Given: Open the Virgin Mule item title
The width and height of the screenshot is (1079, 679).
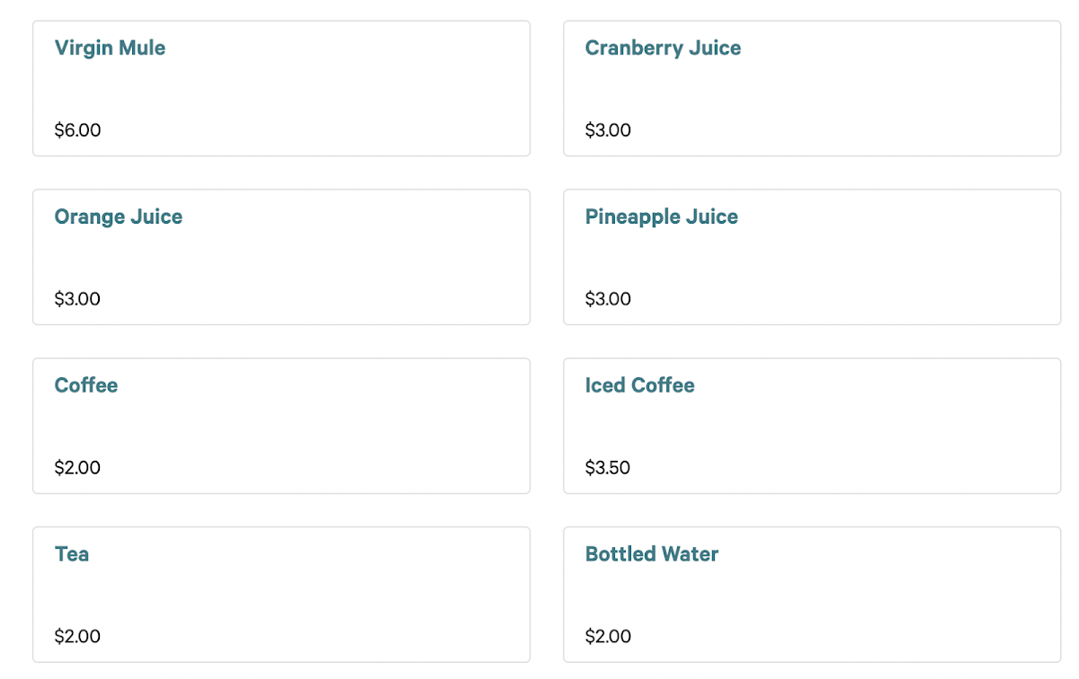Looking at the screenshot, I should point(110,48).
